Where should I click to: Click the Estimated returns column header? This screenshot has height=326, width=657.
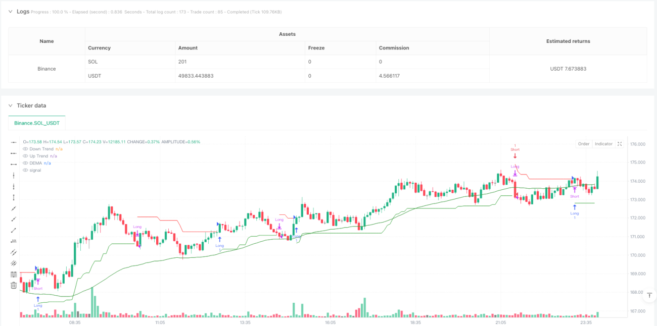click(568, 41)
